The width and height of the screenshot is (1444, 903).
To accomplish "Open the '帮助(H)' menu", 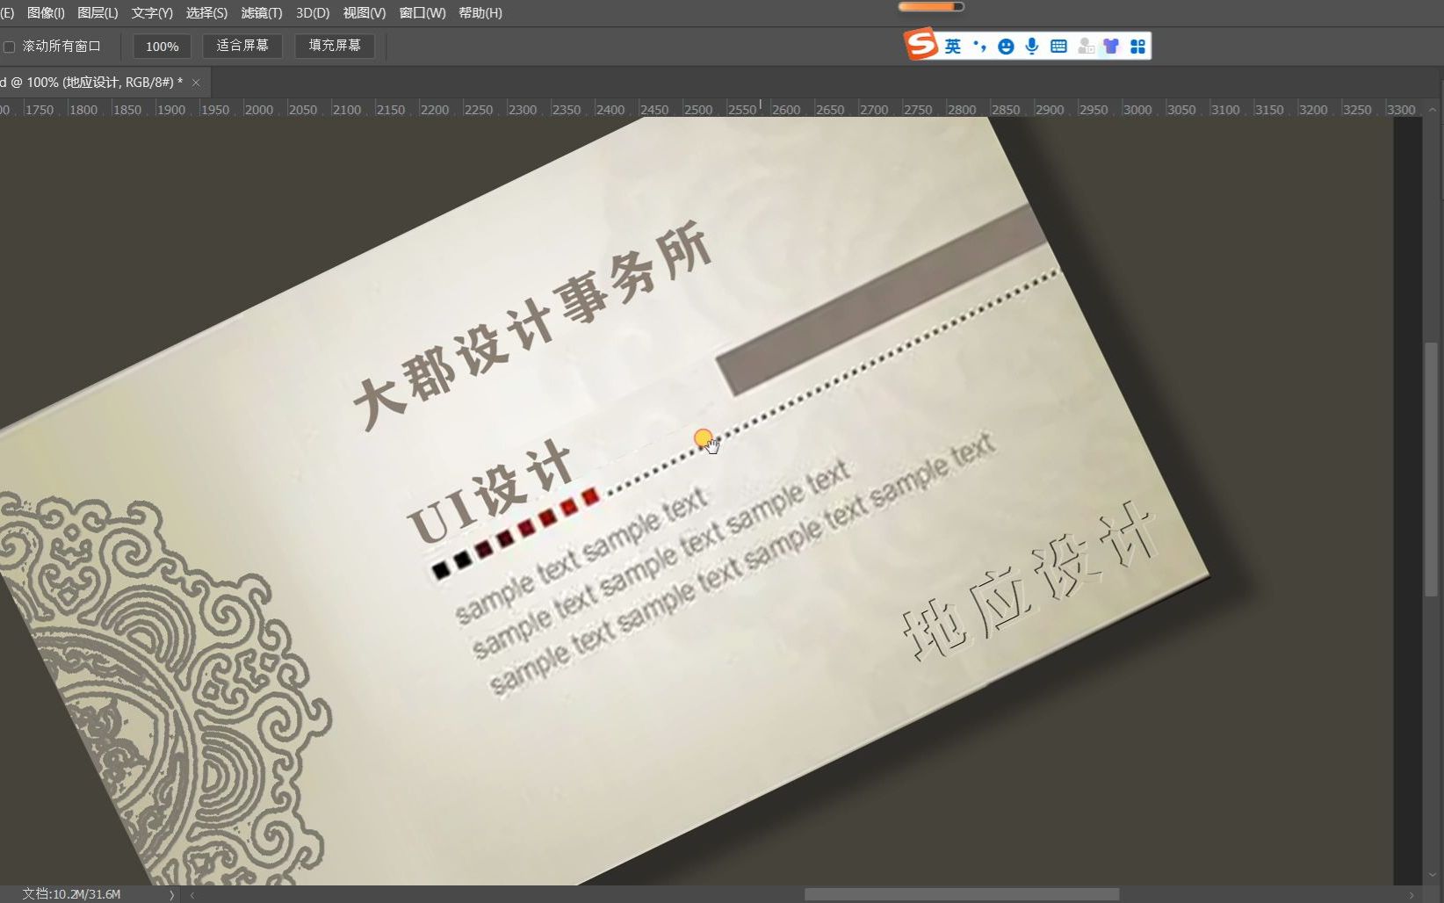I will tap(480, 13).
